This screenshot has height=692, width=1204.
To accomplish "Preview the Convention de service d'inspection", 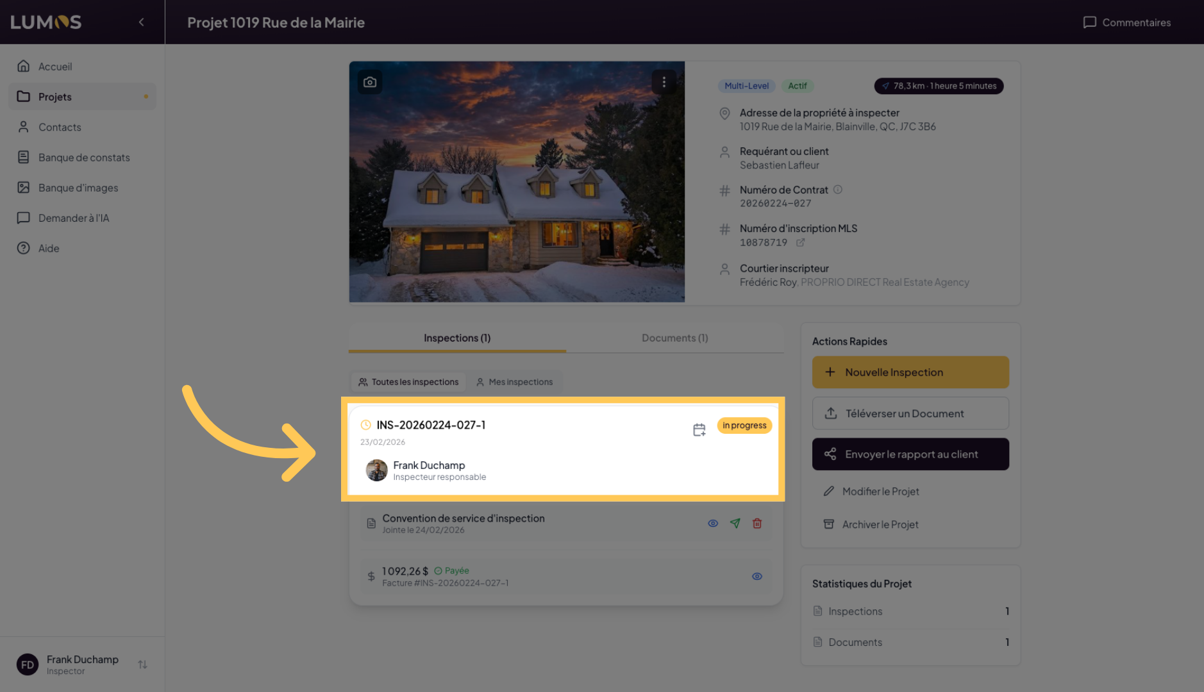I will (x=712, y=523).
